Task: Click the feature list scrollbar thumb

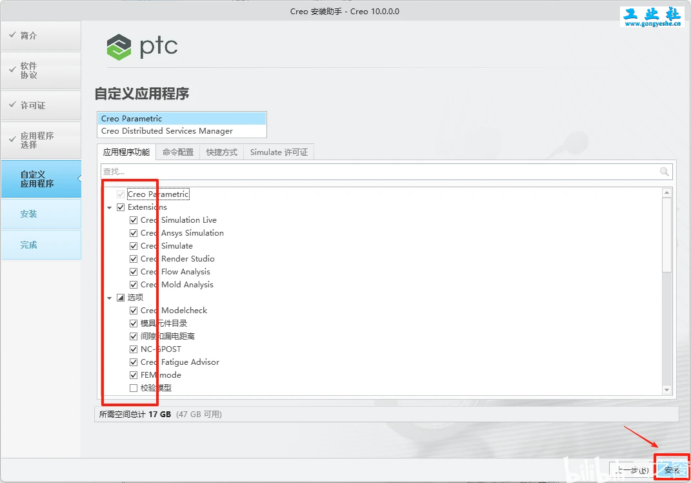Action: coord(666,235)
